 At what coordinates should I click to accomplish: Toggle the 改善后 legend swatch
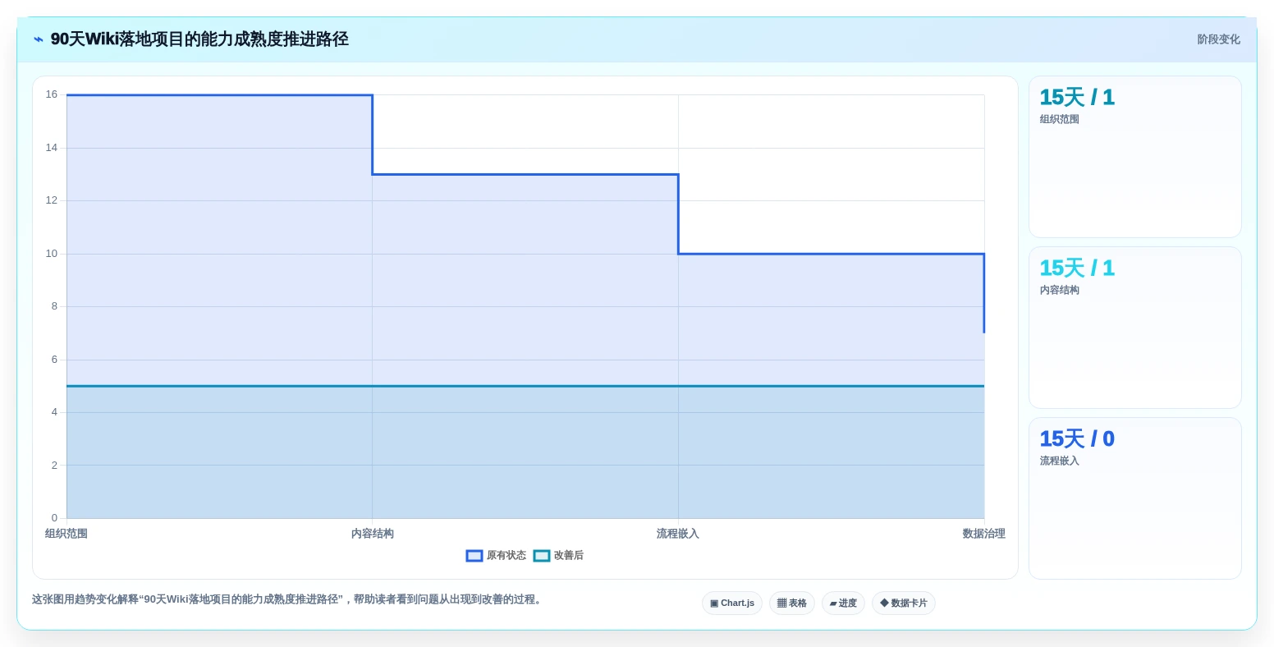[x=542, y=556]
